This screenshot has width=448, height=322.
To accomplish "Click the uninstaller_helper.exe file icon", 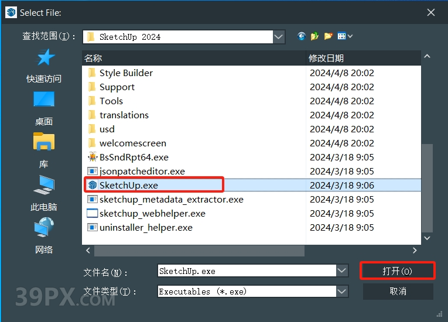I will point(93,227).
